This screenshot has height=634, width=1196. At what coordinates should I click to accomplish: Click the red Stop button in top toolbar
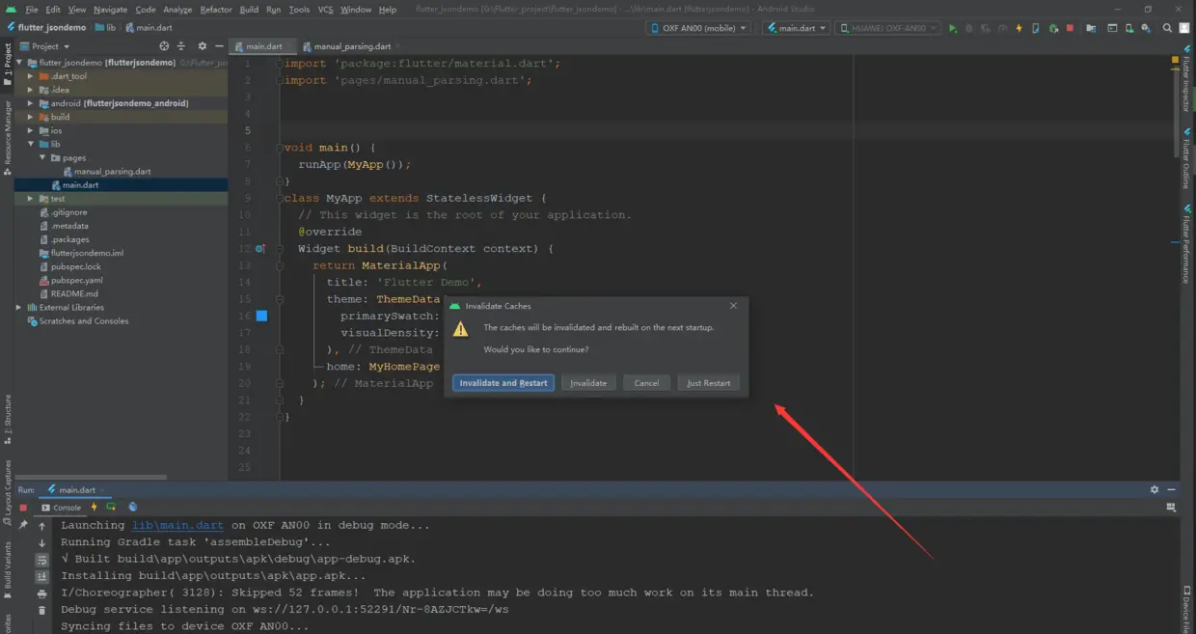click(x=1070, y=29)
